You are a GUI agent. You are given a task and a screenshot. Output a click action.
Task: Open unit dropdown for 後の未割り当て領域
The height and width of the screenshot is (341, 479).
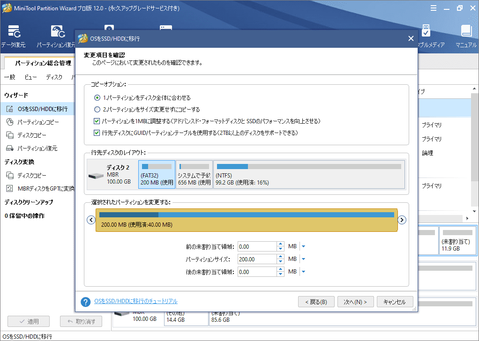tap(303, 271)
